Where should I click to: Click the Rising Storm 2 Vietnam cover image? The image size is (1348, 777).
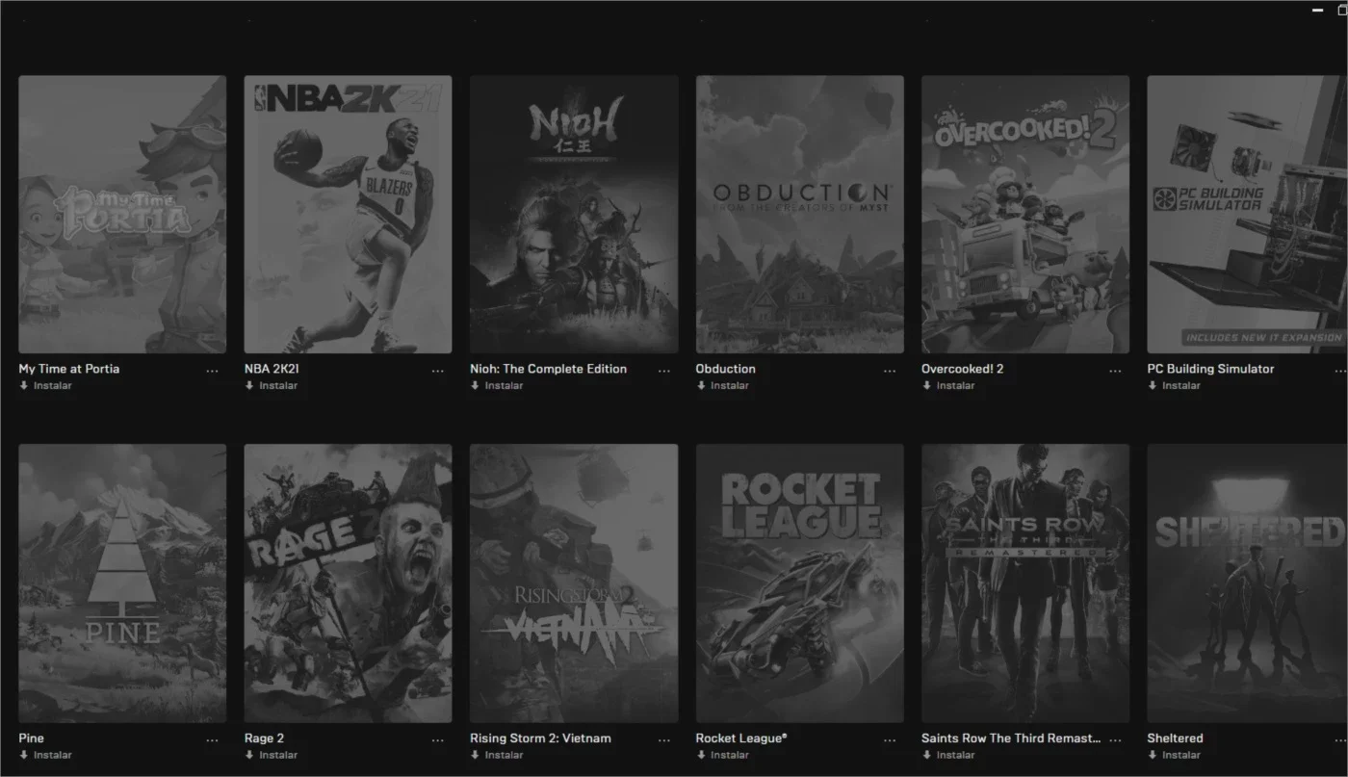[574, 583]
